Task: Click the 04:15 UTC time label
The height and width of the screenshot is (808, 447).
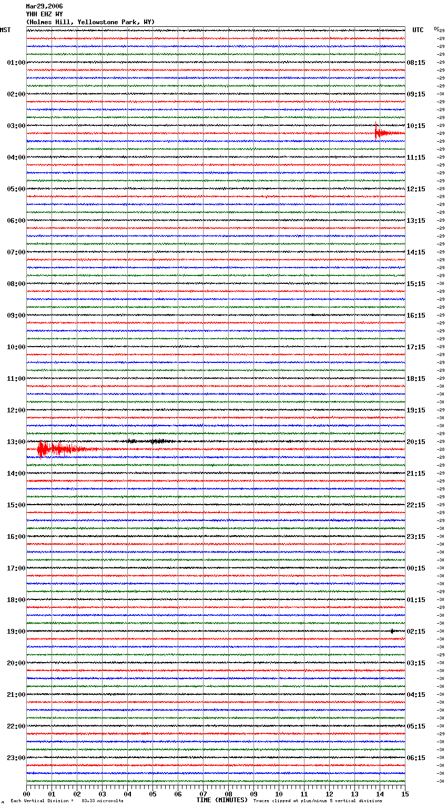Action: [416, 695]
